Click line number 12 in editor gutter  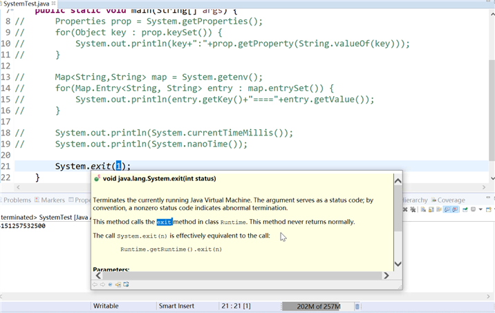[6, 66]
